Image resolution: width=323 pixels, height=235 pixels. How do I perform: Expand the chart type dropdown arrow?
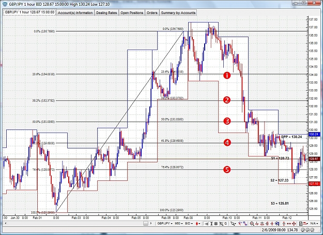[199, 224]
